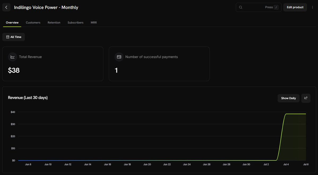Click the $40 y-axis label

[x=13, y=112]
